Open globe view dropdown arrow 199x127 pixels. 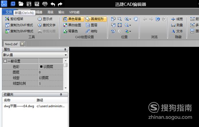pos(130,31)
